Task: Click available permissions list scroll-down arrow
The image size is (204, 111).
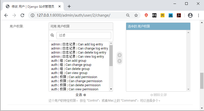Action: pos(111,89)
